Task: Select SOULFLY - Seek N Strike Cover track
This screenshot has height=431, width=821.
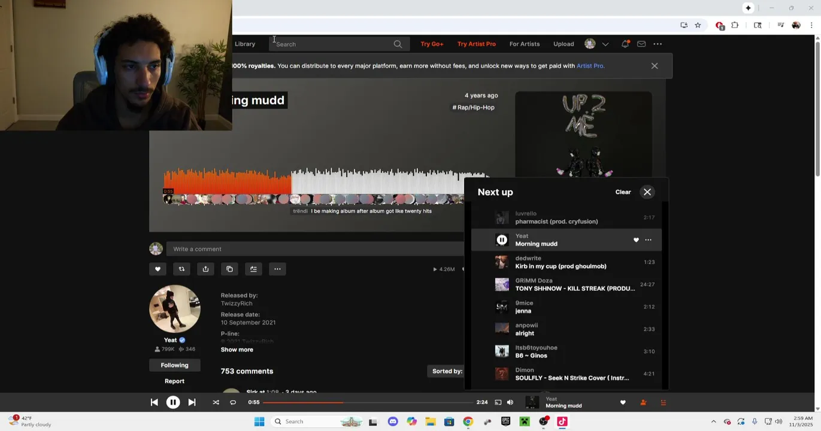Action: tap(566, 374)
